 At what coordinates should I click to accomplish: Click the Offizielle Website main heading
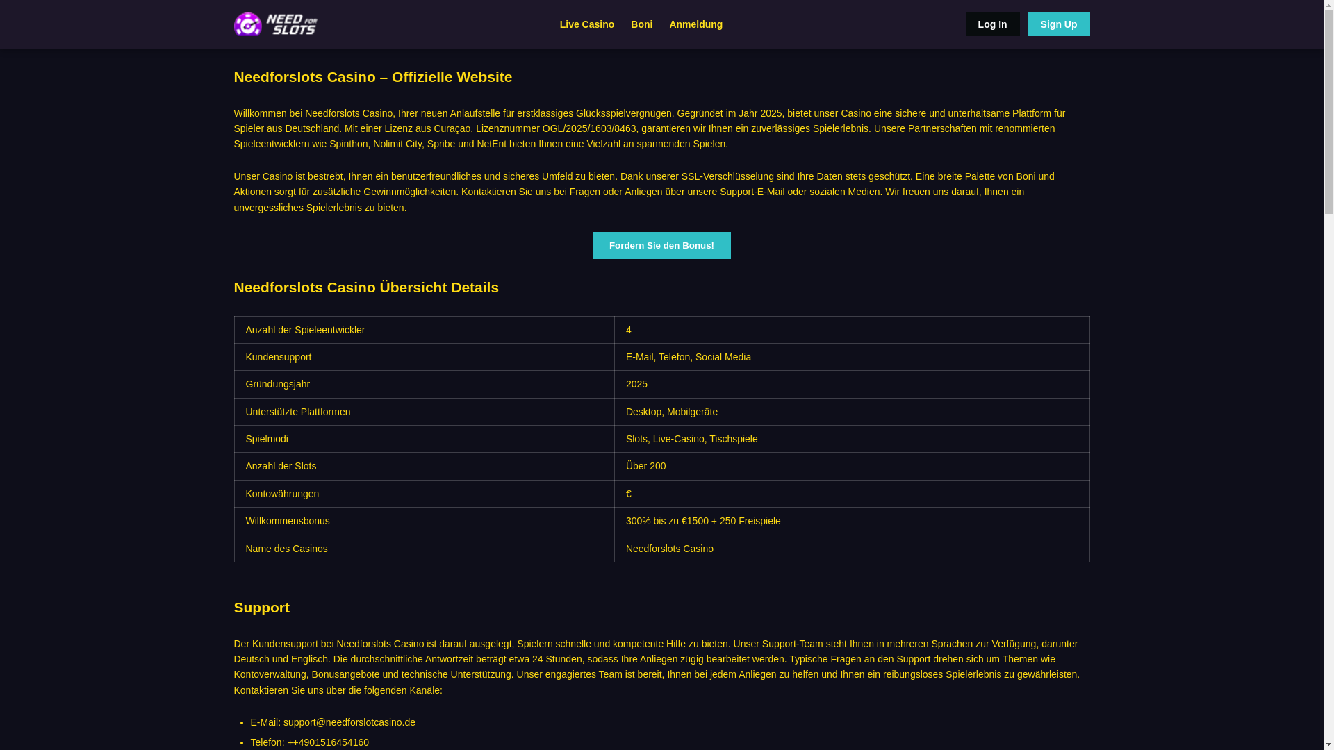click(x=372, y=77)
